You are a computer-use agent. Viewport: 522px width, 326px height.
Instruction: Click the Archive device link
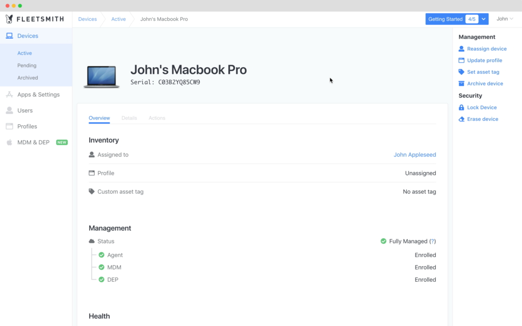pyautogui.click(x=485, y=84)
